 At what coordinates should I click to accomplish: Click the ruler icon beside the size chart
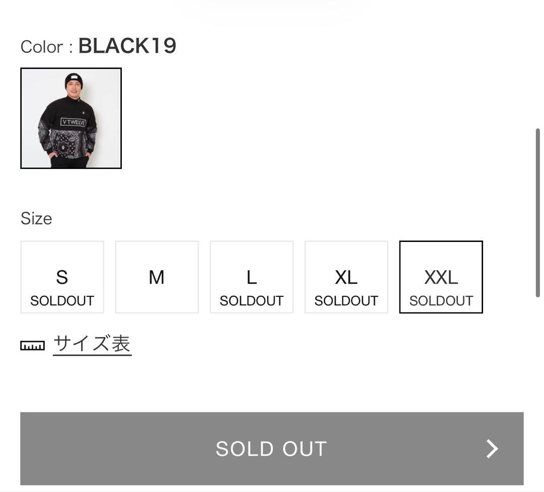[x=32, y=346]
